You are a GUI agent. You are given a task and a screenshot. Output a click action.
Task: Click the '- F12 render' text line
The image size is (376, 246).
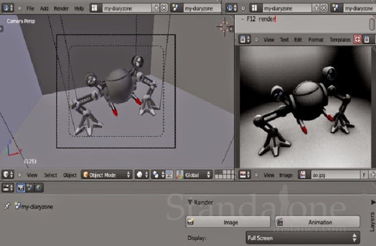pos(258,19)
